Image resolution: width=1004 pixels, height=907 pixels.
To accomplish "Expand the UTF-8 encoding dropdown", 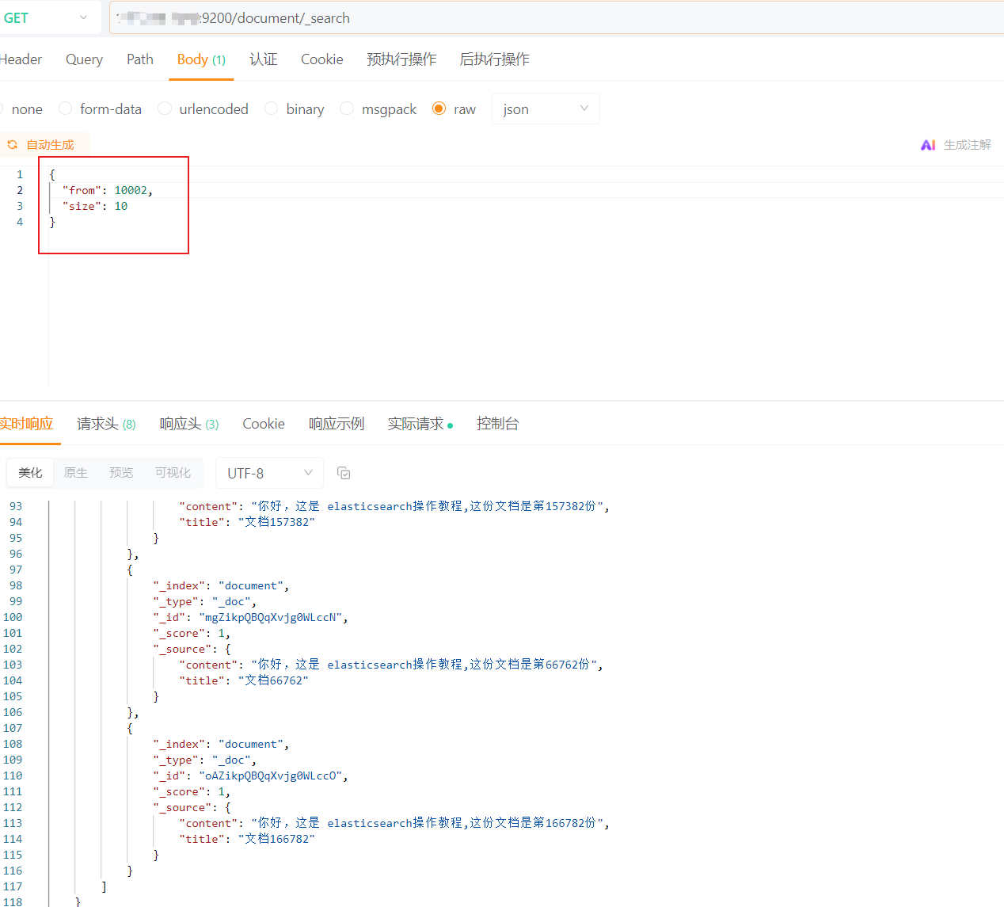I will click(269, 473).
